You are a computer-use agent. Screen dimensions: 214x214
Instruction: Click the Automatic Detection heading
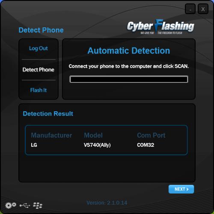point(129,51)
